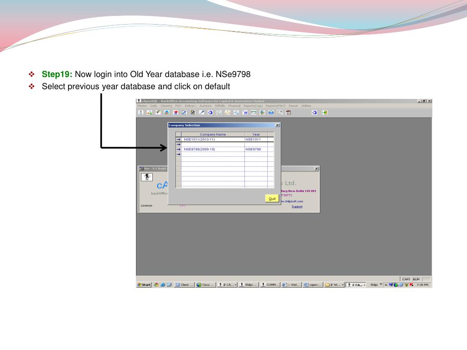Expand hidden tray icons chevron
The height and width of the screenshot is (350, 467).
[x=386, y=285]
